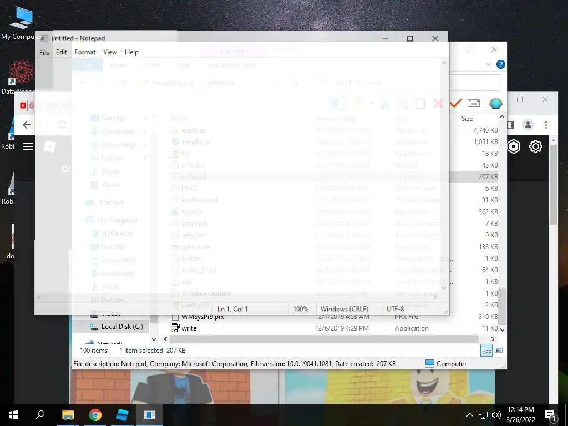
Task: Sort by the Size column header
Action: coord(467,119)
